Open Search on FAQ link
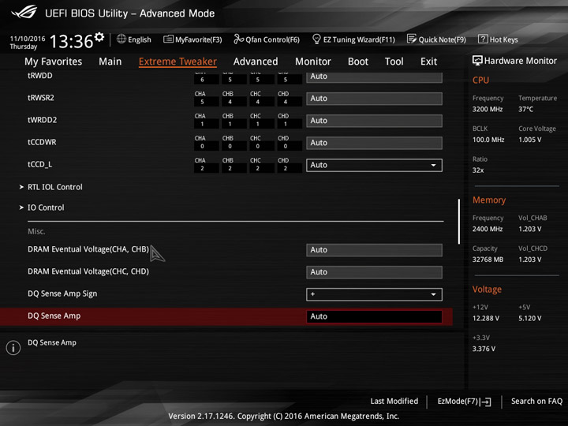 pyautogui.click(x=536, y=401)
